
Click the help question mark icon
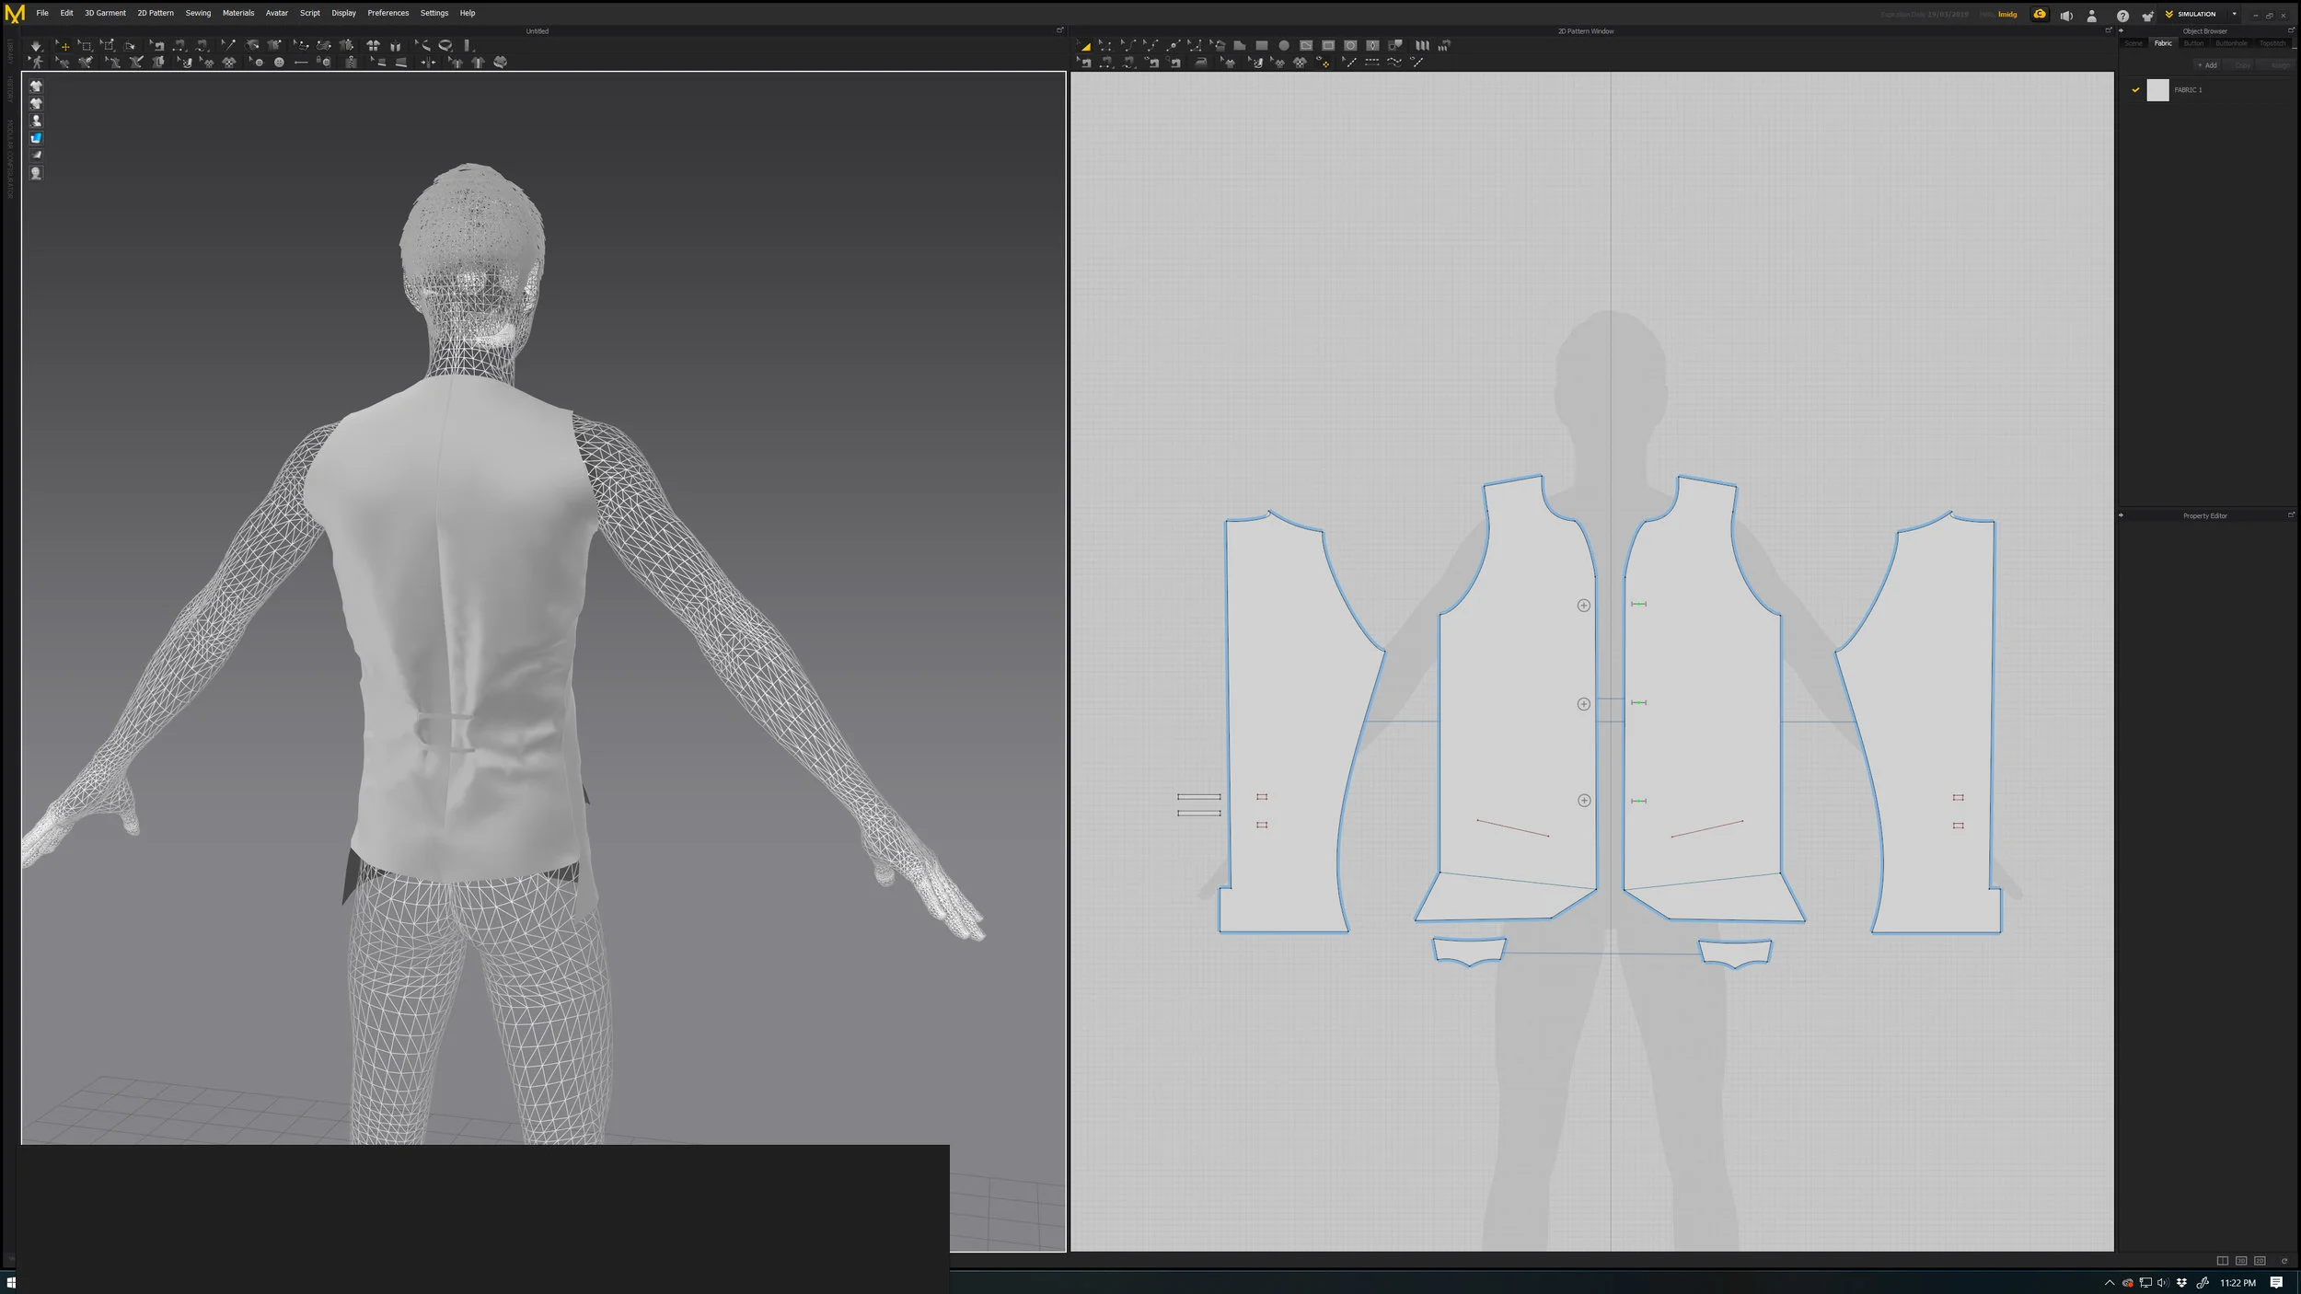2122,16
